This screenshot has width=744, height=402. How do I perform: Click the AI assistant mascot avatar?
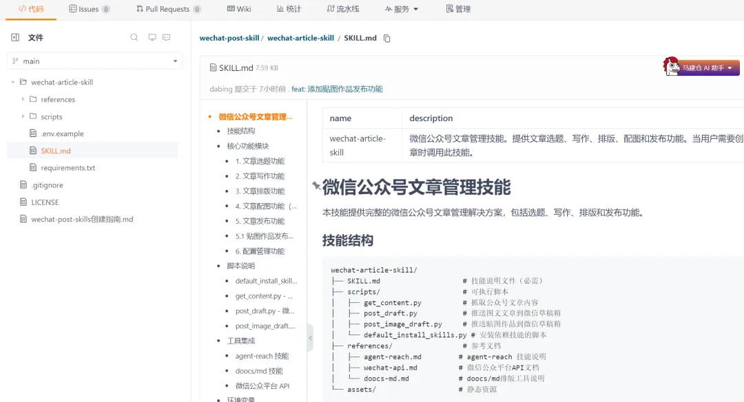point(671,66)
